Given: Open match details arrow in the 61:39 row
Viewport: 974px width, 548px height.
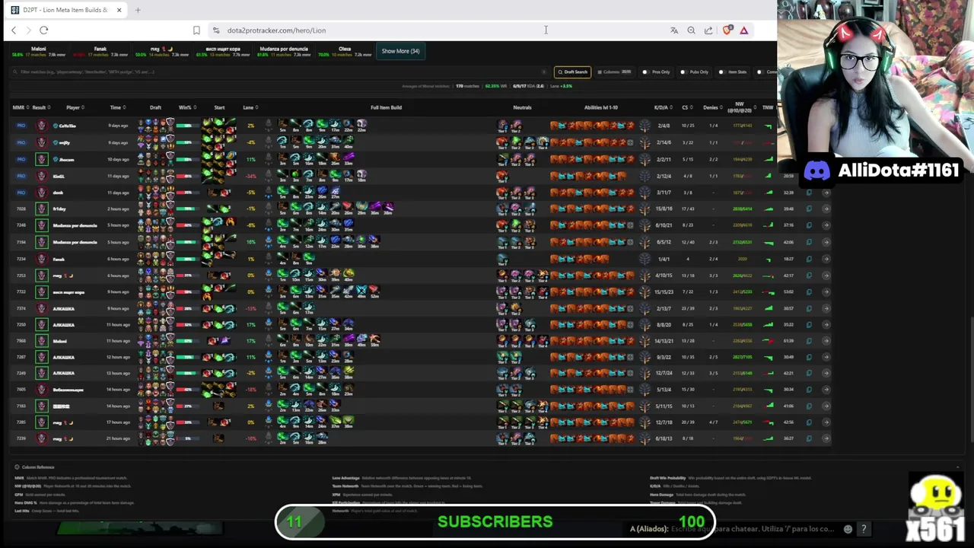Looking at the screenshot, I should [x=826, y=340].
